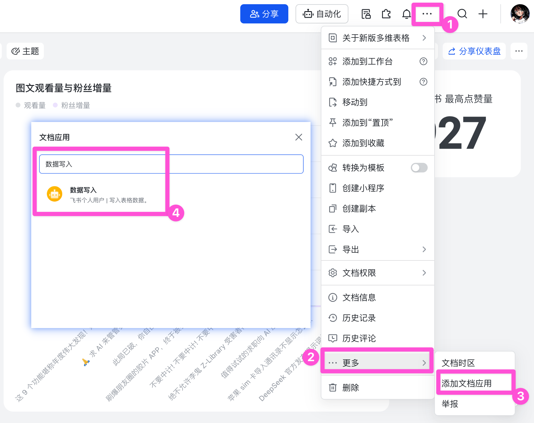
Task: Choose 创建副本 menu entry
Action: point(378,208)
